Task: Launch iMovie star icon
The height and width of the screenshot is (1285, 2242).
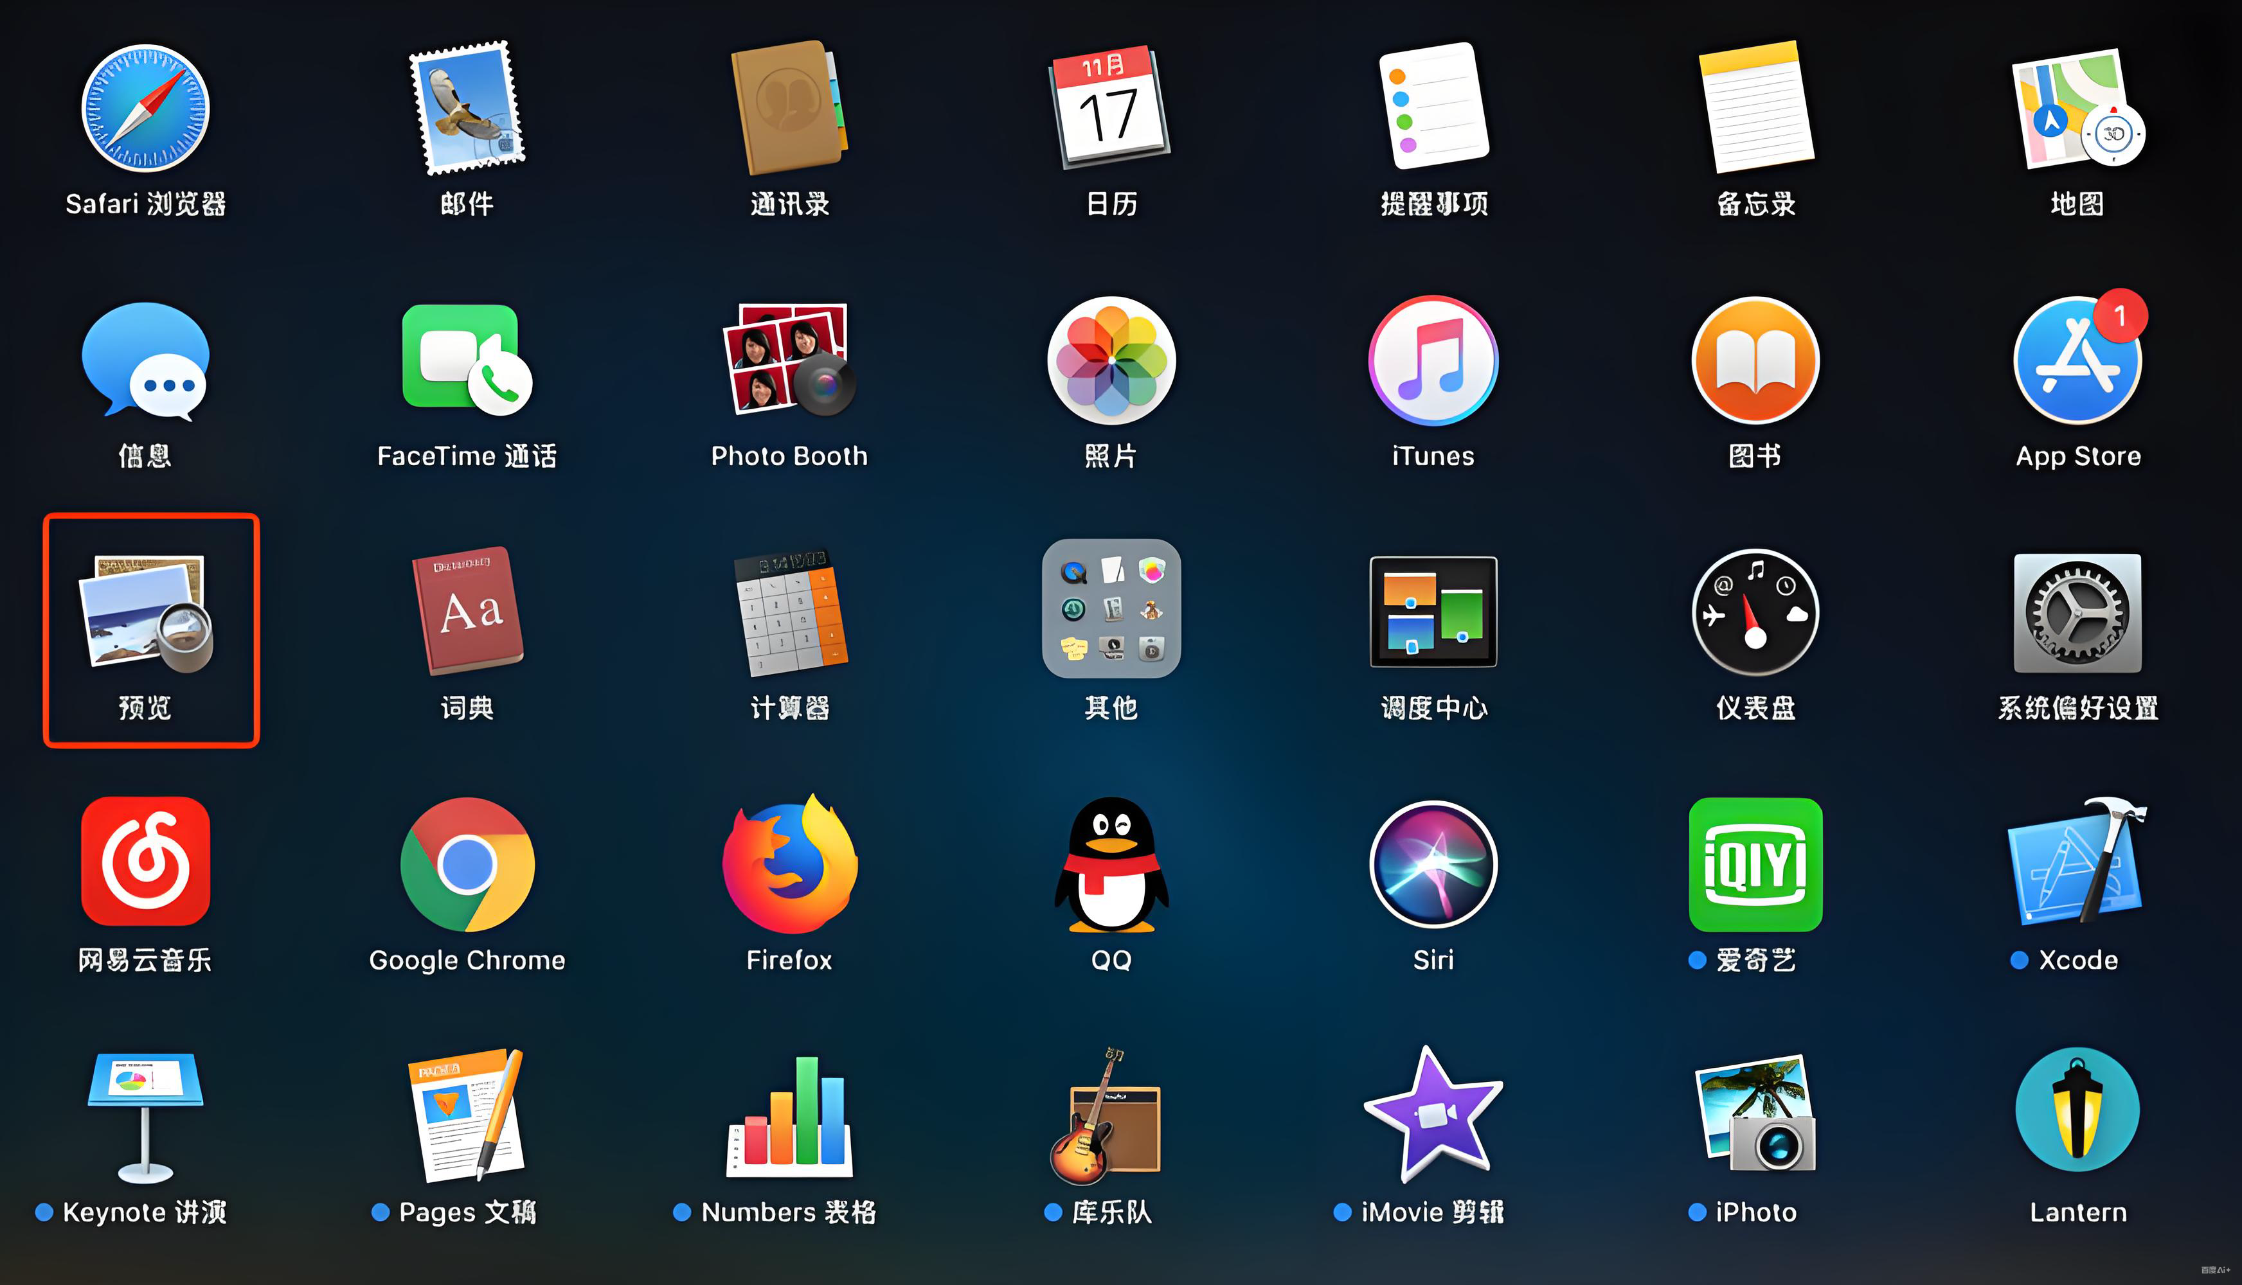Action: 1433,1115
